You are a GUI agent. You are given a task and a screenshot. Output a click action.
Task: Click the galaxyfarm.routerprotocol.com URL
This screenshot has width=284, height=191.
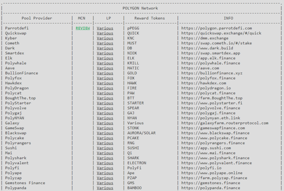click(x=225, y=123)
